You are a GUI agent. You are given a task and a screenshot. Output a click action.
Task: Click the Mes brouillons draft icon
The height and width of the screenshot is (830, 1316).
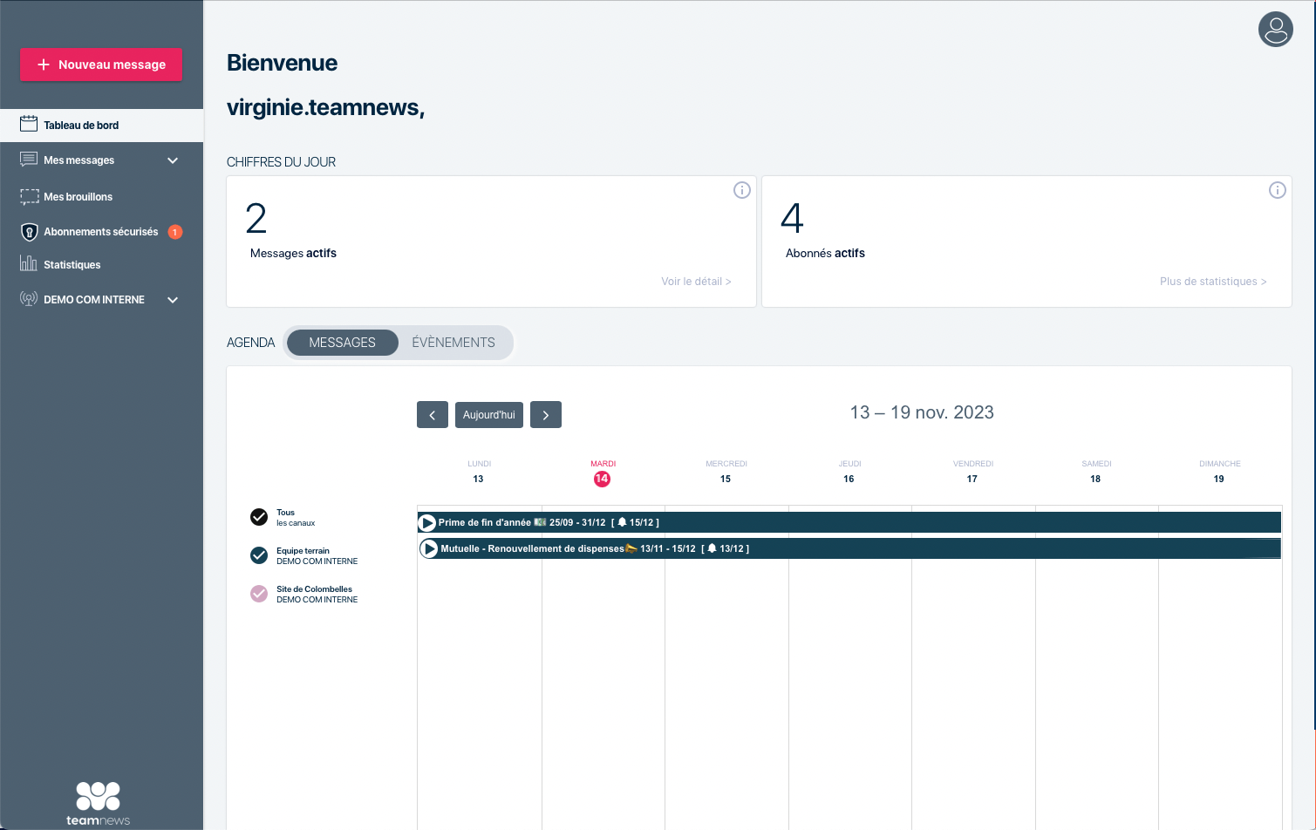pos(29,196)
